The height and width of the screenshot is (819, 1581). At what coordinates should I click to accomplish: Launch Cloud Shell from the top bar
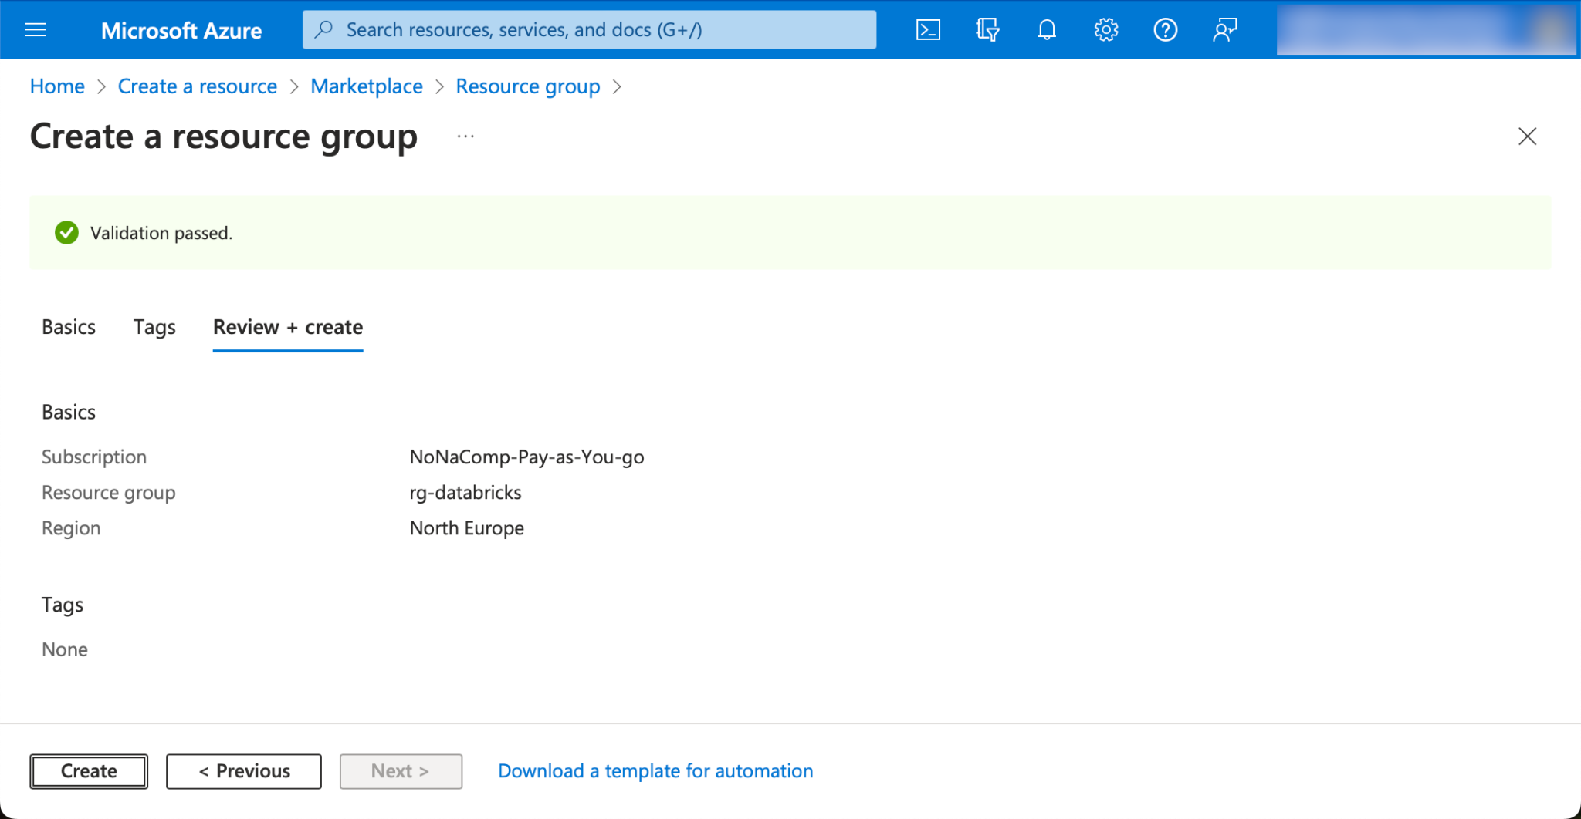[927, 30]
